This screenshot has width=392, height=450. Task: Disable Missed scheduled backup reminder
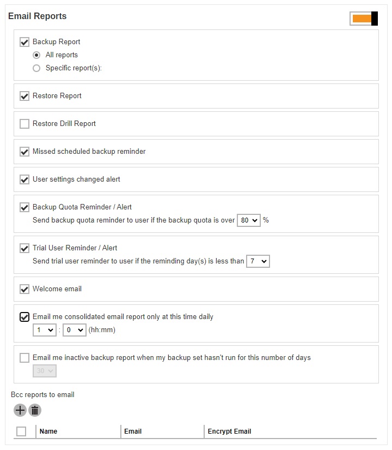pyautogui.click(x=24, y=152)
